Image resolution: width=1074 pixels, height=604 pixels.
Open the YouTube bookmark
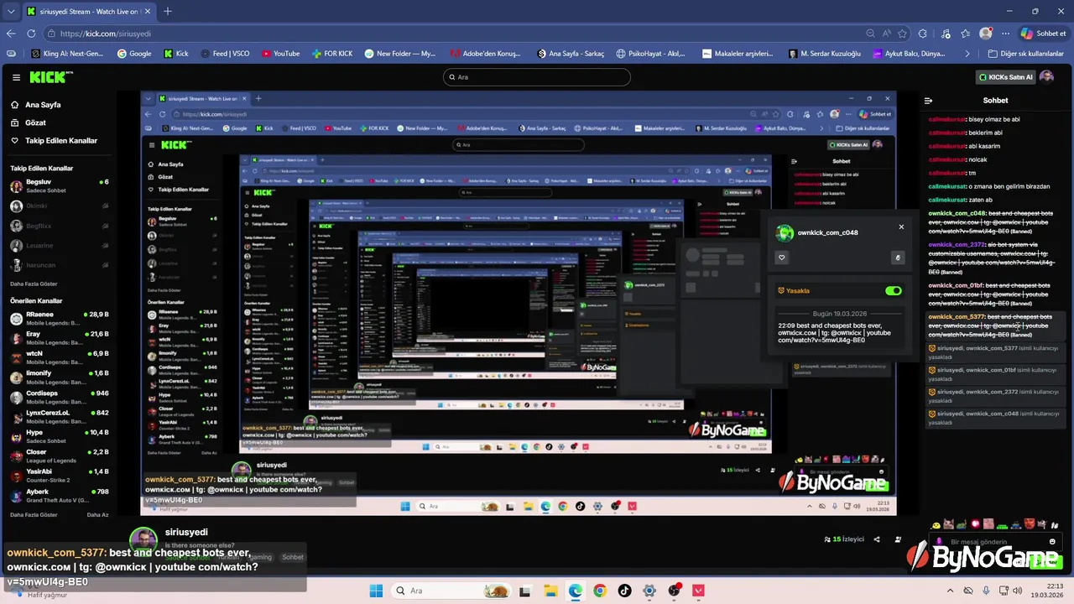click(280, 54)
